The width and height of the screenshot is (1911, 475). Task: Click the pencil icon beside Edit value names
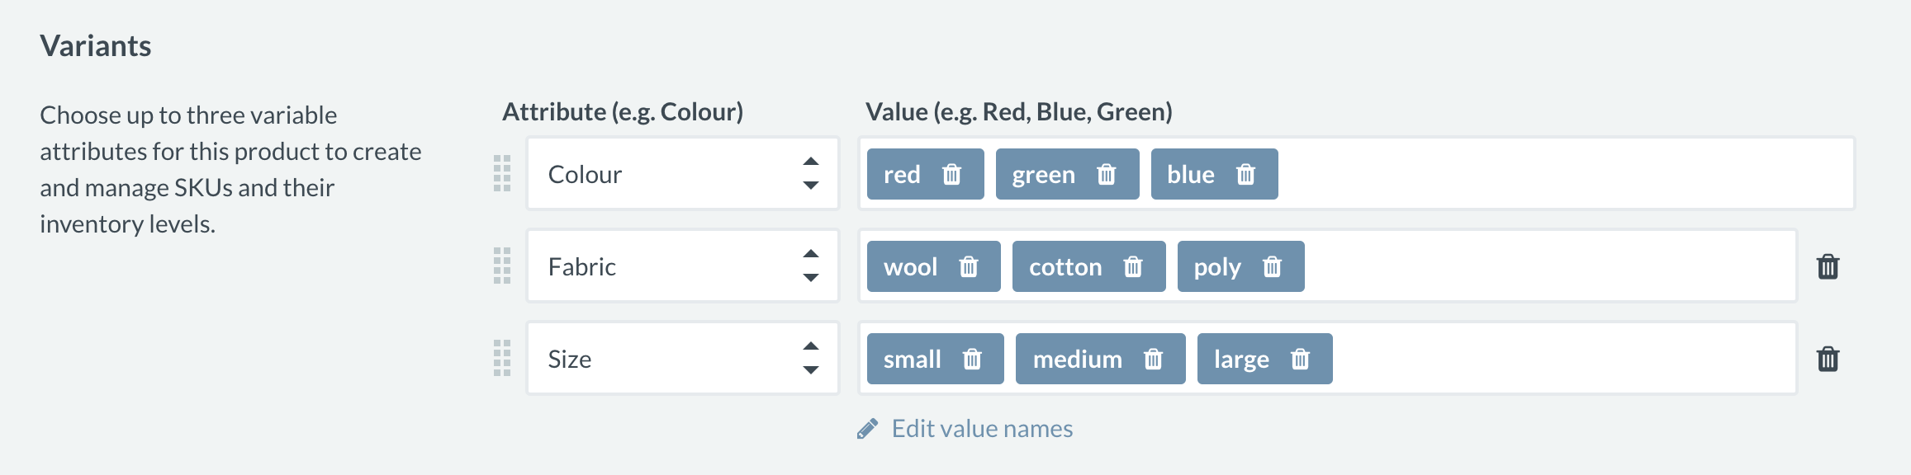click(867, 429)
